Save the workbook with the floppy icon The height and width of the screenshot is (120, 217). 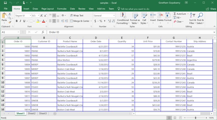pyautogui.click(x=5, y=3)
